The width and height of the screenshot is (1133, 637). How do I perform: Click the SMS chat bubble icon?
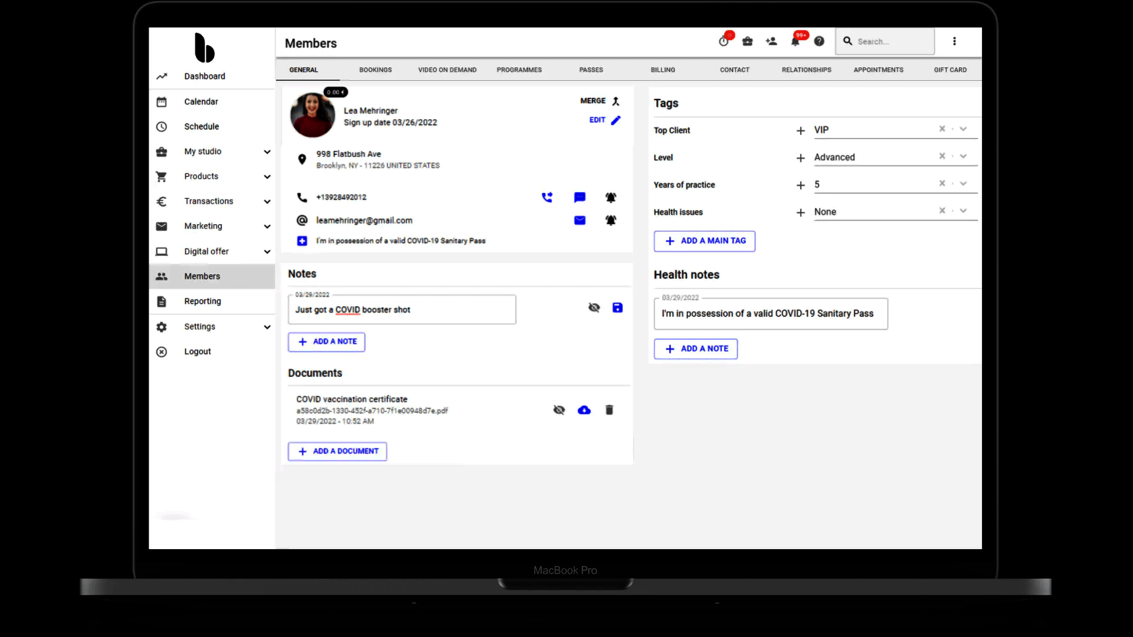[579, 197]
